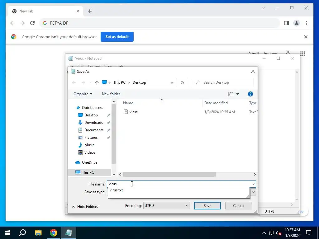Click the Chrome address bar
The width and height of the screenshot is (319, 239).
coord(159,23)
